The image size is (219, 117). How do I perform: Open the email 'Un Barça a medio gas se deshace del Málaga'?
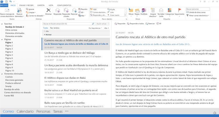tap(76, 56)
